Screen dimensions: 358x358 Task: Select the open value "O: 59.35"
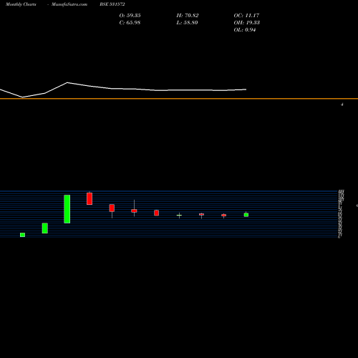click(130, 16)
